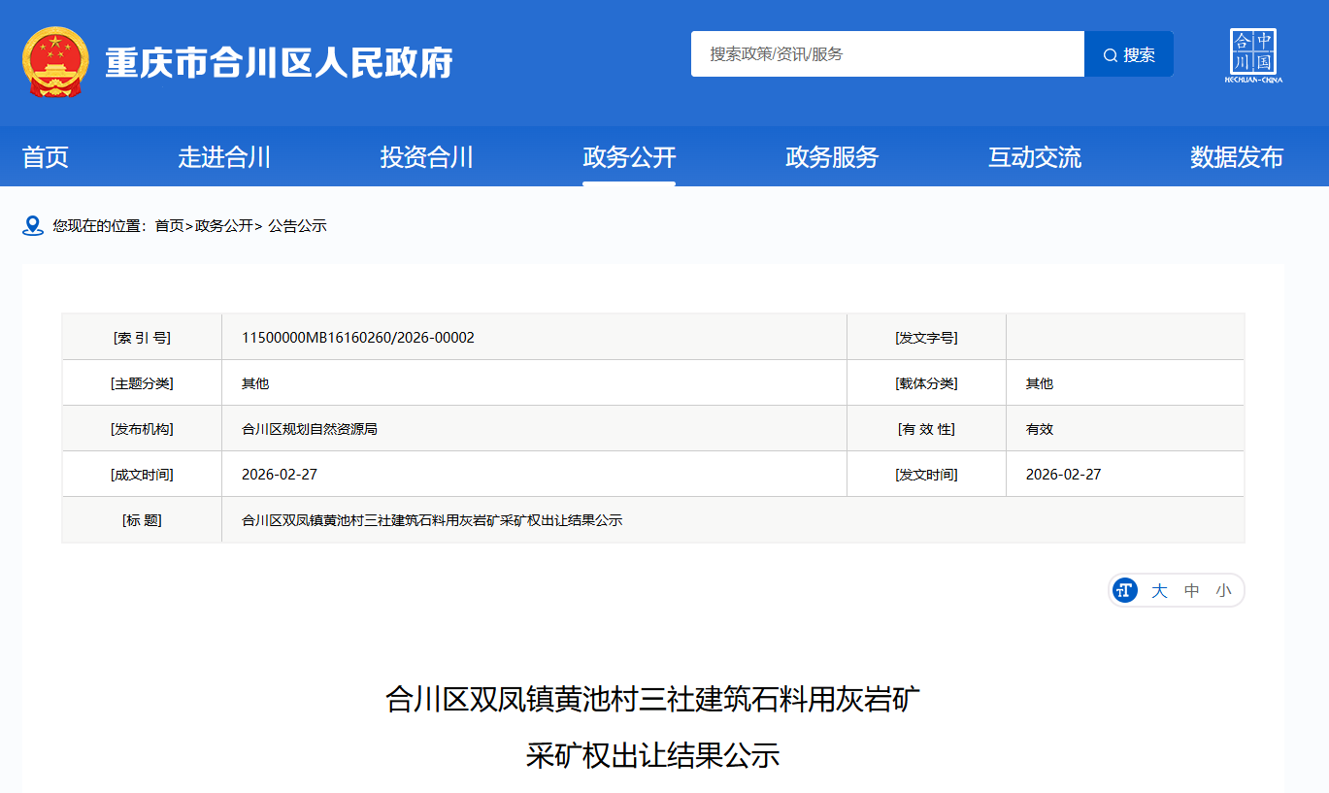Select small font size 小
Screen dimensions: 1329x793
point(1223,590)
